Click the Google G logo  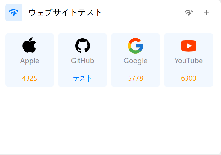136,46
